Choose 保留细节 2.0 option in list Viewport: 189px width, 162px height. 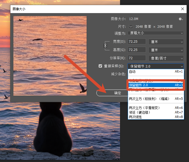(x=156, y=85)
